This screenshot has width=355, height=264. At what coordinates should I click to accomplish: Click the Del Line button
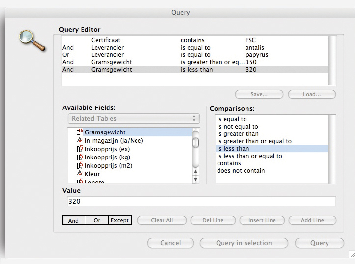click(213, 220)
